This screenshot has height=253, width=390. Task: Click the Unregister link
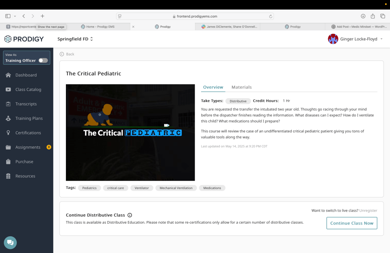(x=368, y=210)
